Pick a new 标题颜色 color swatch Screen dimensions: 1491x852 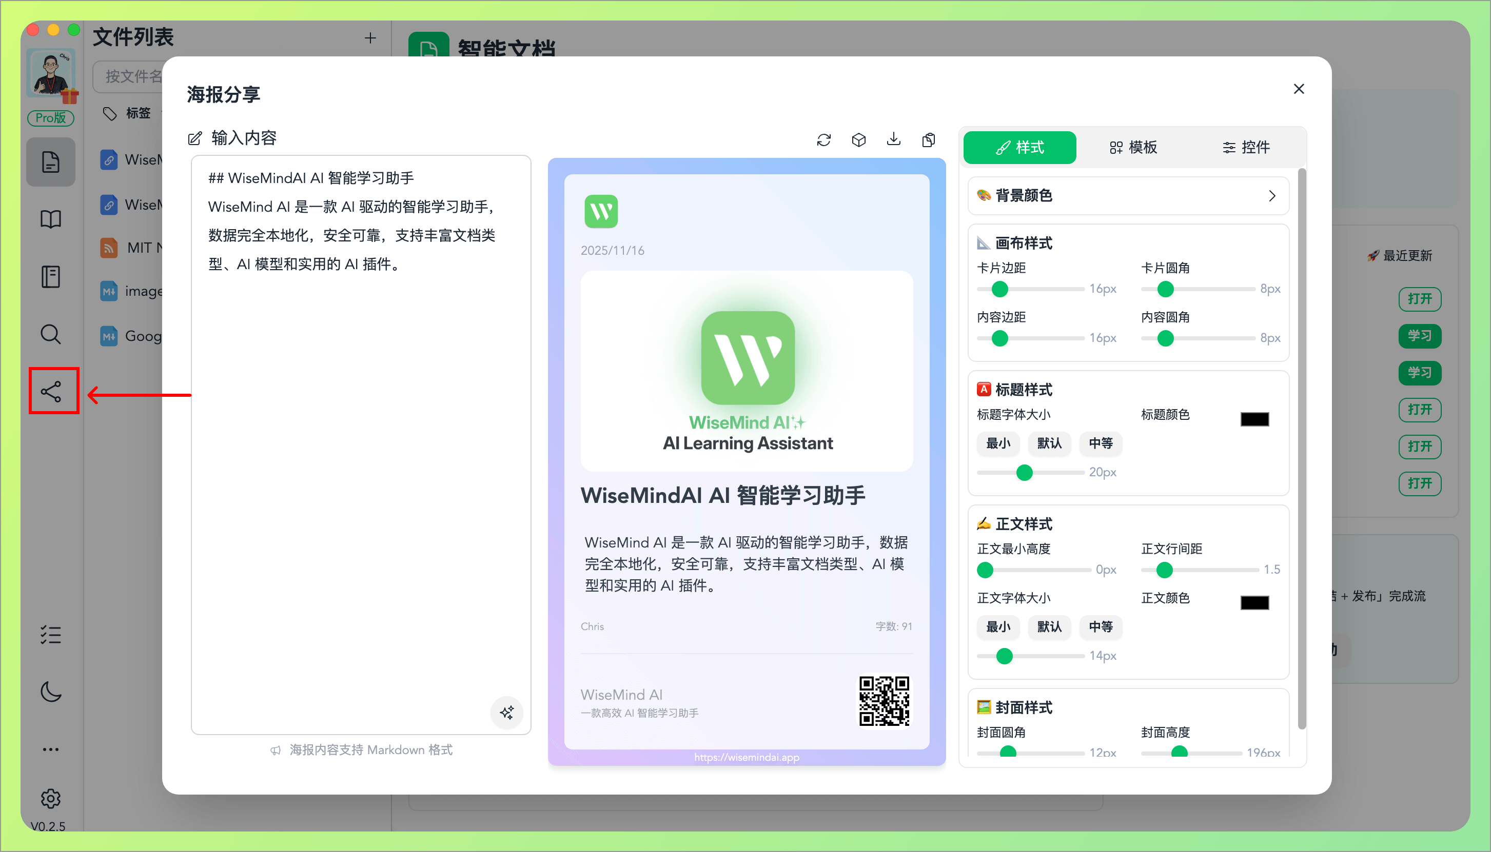pyautogui.click(x=1254, y=418)
